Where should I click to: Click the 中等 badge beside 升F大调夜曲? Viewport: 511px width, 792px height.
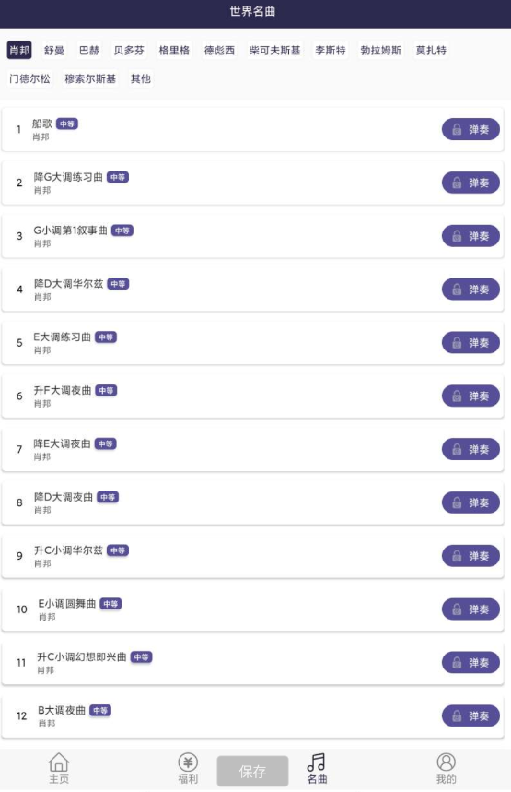[106, 390]
